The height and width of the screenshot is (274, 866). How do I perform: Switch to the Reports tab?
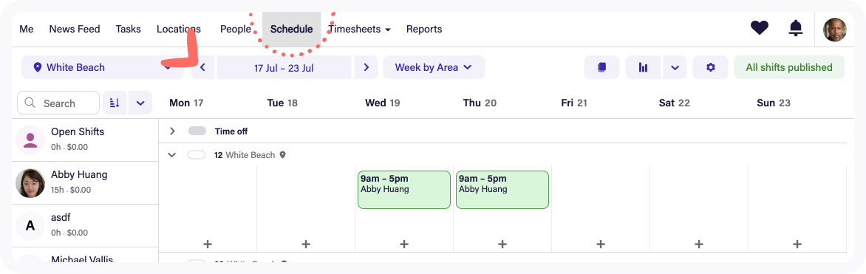(x=424, y=30)
